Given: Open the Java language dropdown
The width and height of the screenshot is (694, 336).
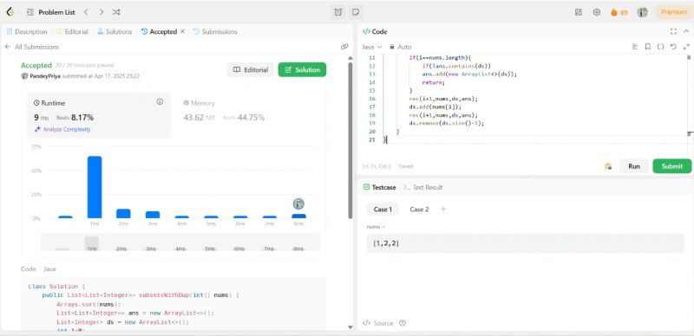Looking at the screenshot, I should [x=372, y=47].
